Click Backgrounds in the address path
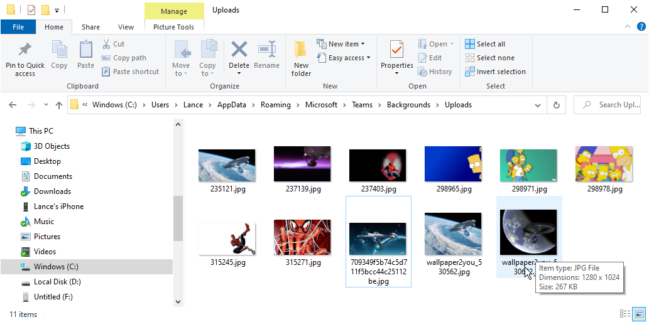Screen dimensions: 649x322 pyautogui.click(x=408, y=105)
